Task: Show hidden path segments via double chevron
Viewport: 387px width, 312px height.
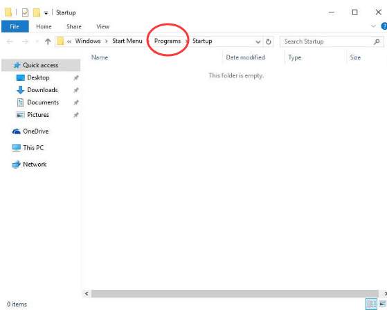Action: [69, 42]
